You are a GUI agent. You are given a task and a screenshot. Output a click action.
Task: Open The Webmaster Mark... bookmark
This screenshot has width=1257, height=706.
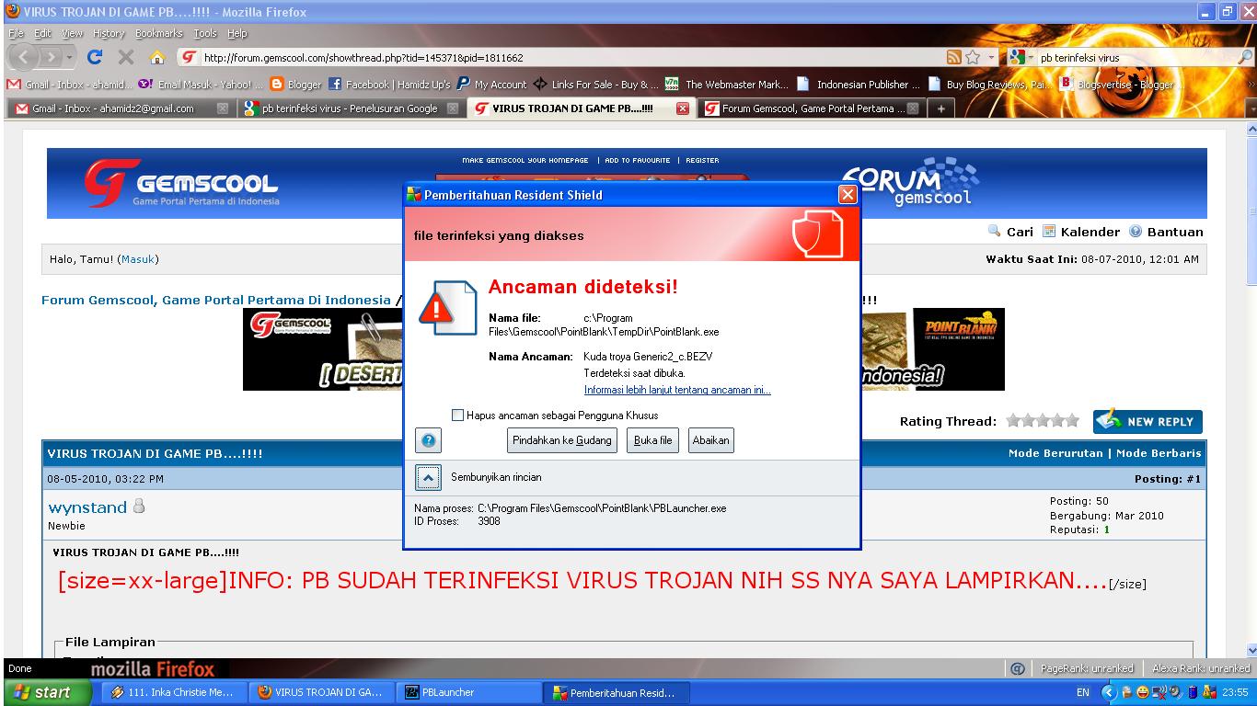(727, 84)
